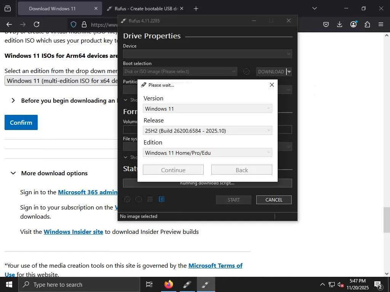Screen dimensions: 390x292
Task: Close the Please wait dialog
Action: (x=272, y=85)
